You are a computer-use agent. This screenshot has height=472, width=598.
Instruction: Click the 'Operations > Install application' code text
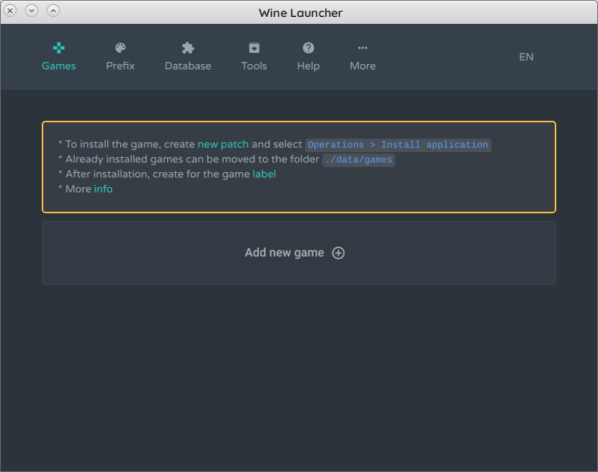pos(397,145)
